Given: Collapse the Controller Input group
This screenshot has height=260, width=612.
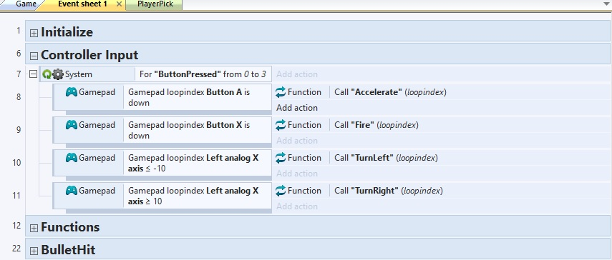Looking at the screenshot, I should [34, 56].
